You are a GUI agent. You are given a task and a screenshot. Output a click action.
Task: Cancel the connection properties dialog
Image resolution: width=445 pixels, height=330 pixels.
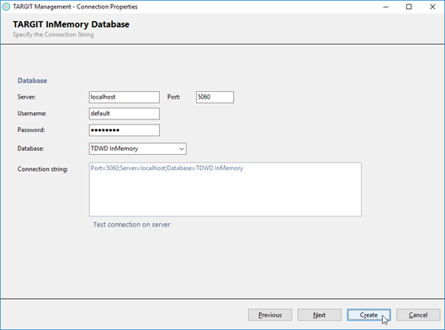(418, 315)
